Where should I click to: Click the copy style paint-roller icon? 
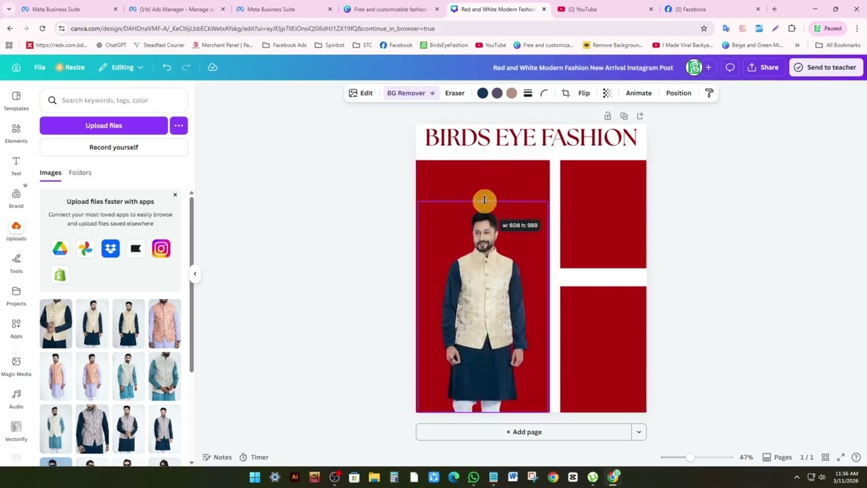click(x=709, y=93)
